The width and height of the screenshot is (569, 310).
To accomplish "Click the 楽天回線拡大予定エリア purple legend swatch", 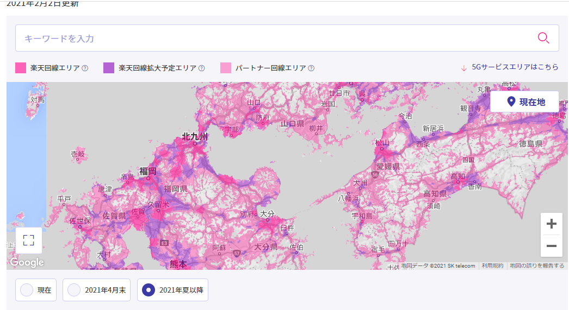I will click(109, 68).
